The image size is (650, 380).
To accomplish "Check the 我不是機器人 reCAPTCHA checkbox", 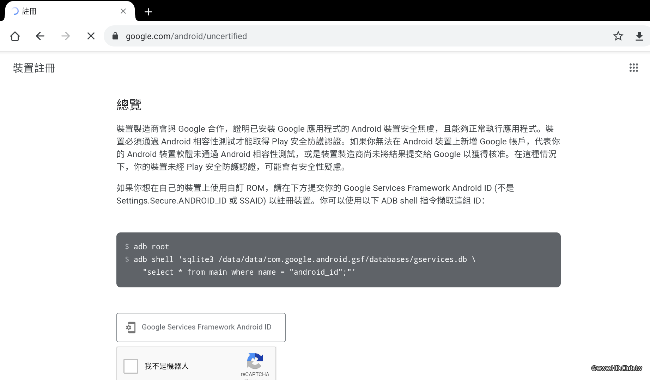I will [x=131, y=366].
